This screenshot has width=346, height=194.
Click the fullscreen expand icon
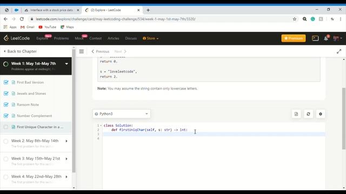(339, 52)
